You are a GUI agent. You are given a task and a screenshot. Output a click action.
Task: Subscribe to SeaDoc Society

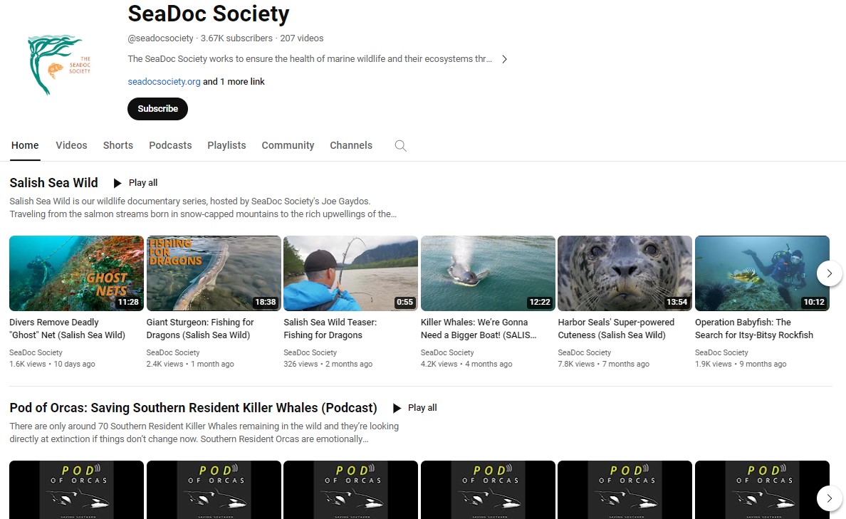[157, 108]
